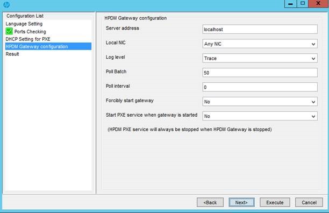Click Start PXE service when gateway is started label
The width and height of the screenshot is (329, 213).
(x=152, y=115)
